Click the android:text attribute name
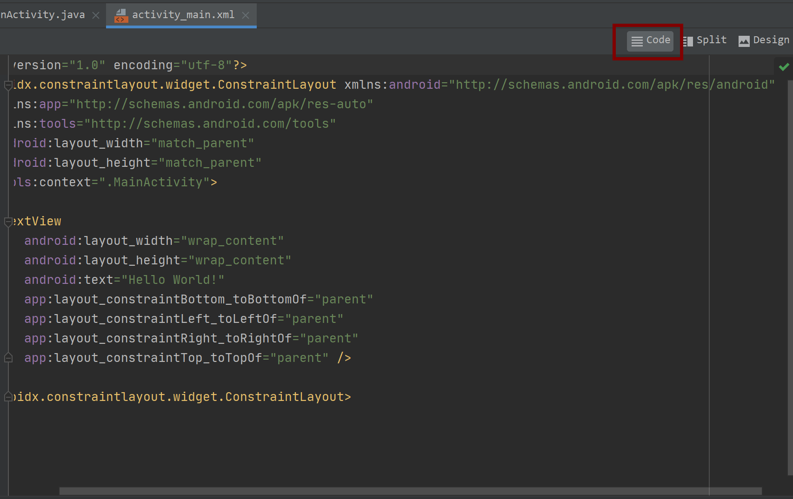This screenshot has height=499, width=793. [x=69, y=280]
